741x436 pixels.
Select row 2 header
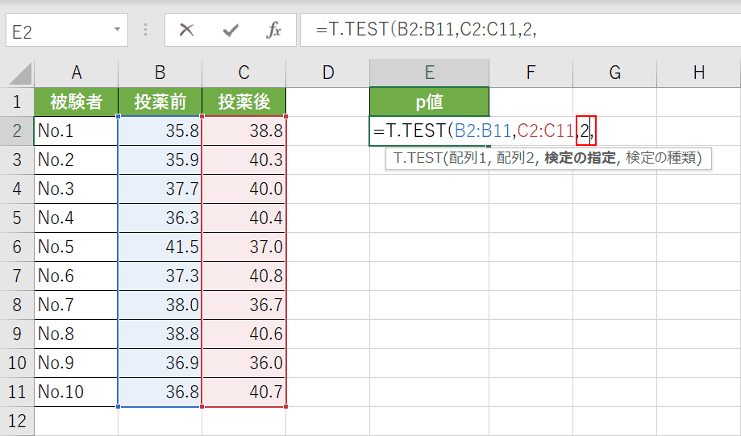pyautogui.click(x=17, y=131)
